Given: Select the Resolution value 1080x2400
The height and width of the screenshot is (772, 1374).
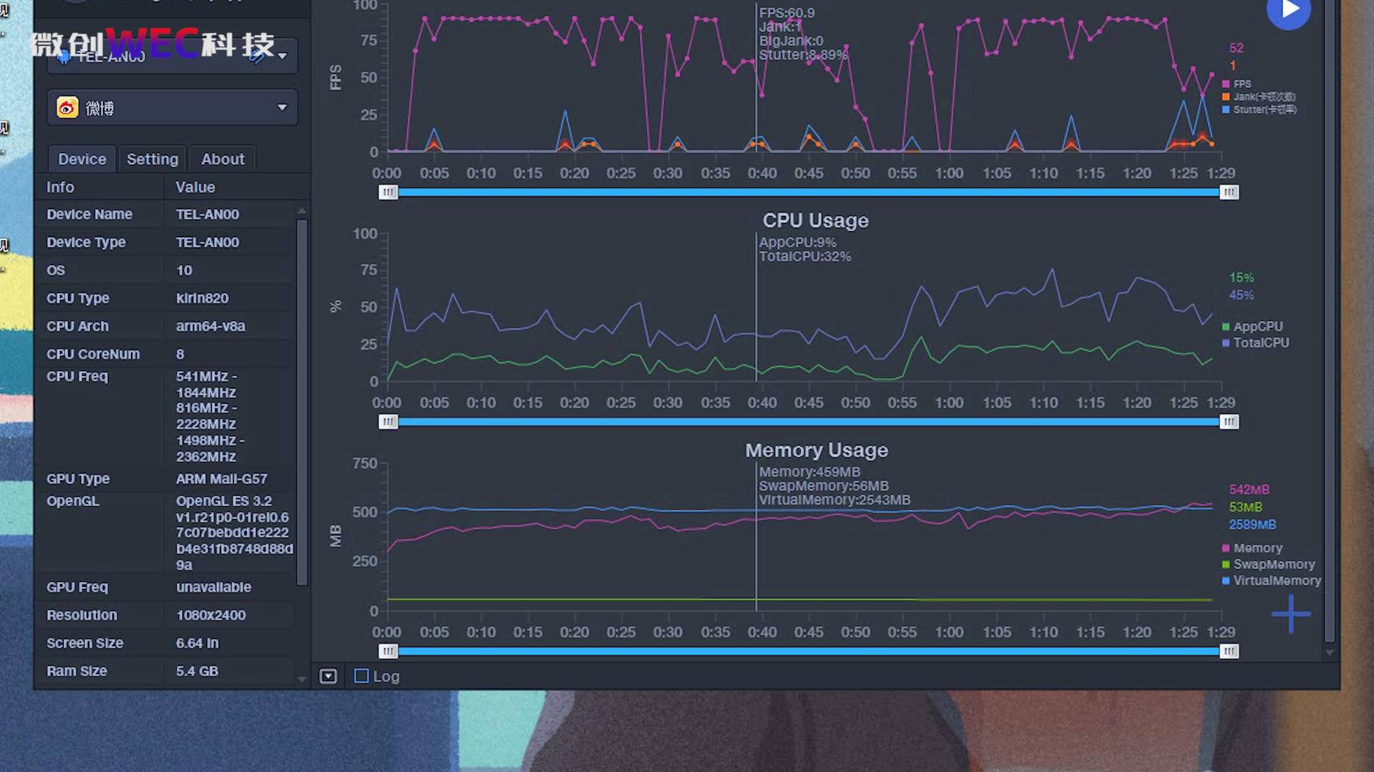Looking at the screenshot, I should 211,615.
